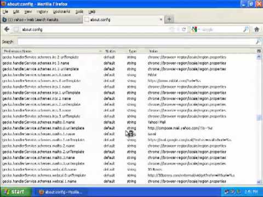Image resolution: width=263 pixels, height=197 pixels.
Task: Click the about:config address bar
Action: tap(95, 30)
